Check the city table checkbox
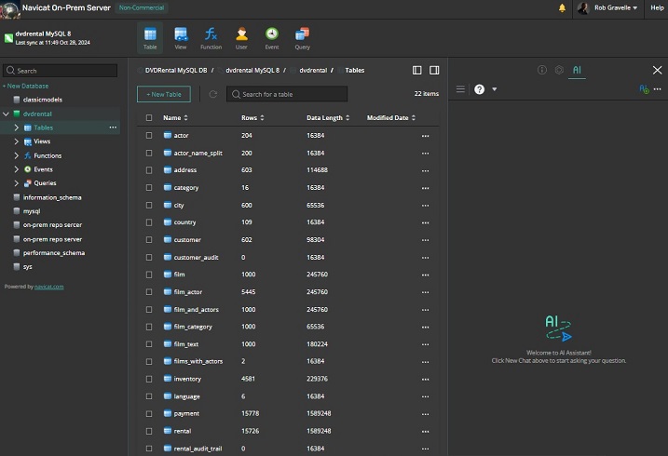The width and height of the screenshot is (668, 456). click(x=149, y=205)
